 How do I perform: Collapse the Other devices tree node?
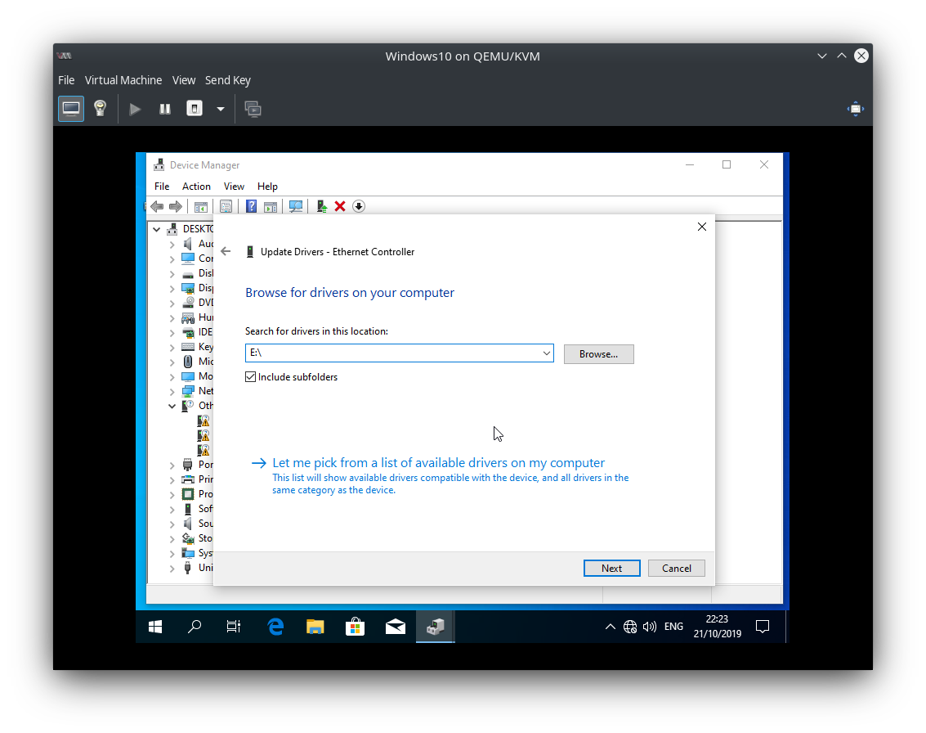tap(172, 406)
